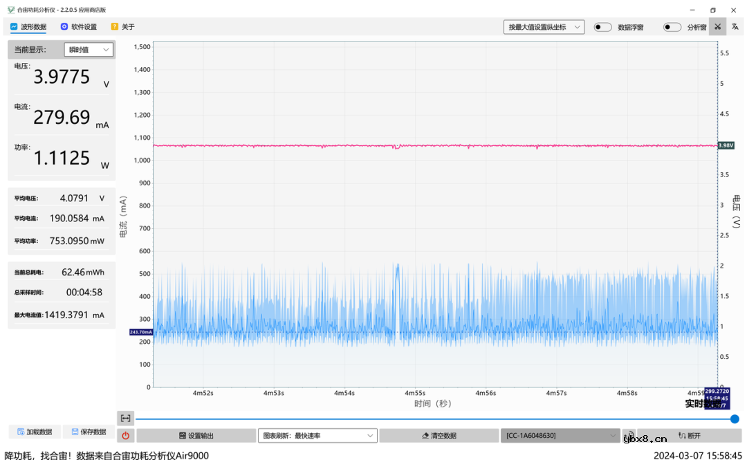Enable the 分析窗 toggle switch
The width and height of the screenshot is (747, 460).
click(672, 27)
